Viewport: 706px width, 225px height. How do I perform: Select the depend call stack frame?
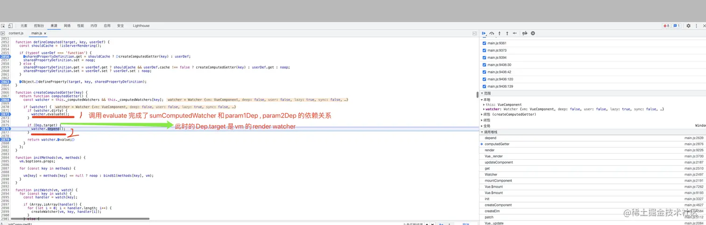click(x=593, y=138)
